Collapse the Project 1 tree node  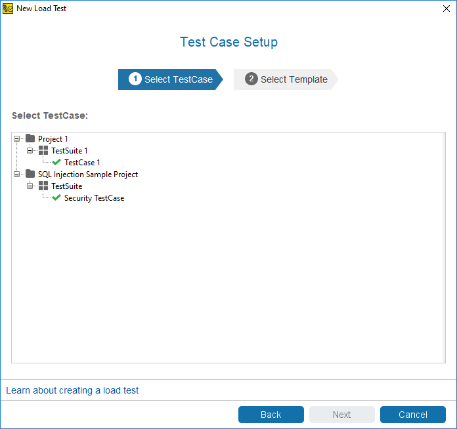(x=17, y=139)
